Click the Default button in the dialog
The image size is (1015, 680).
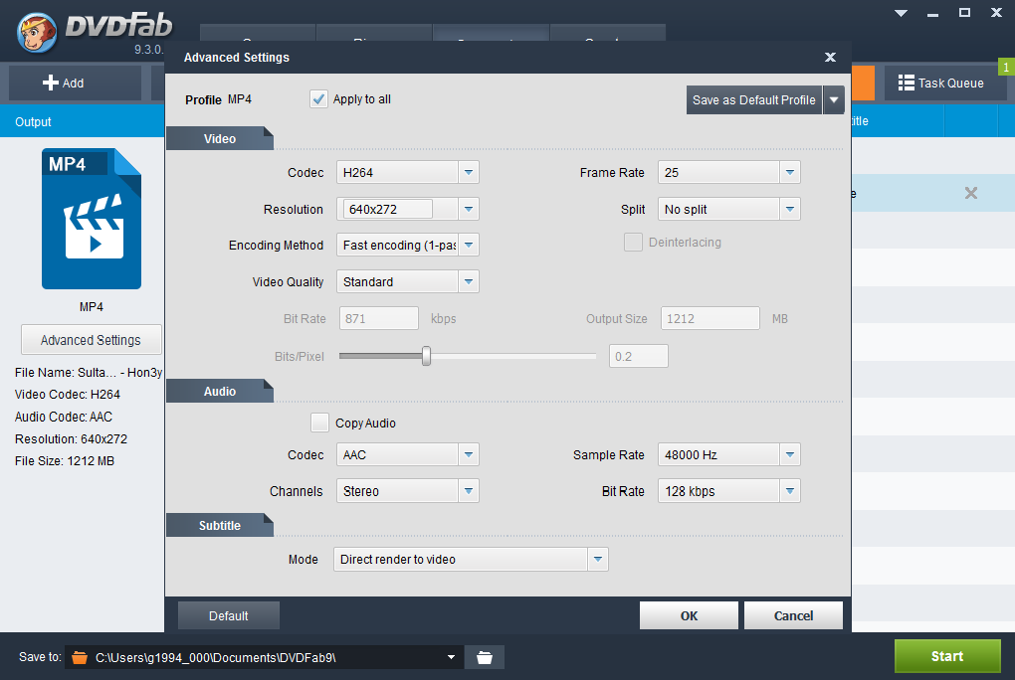(229, 615)
